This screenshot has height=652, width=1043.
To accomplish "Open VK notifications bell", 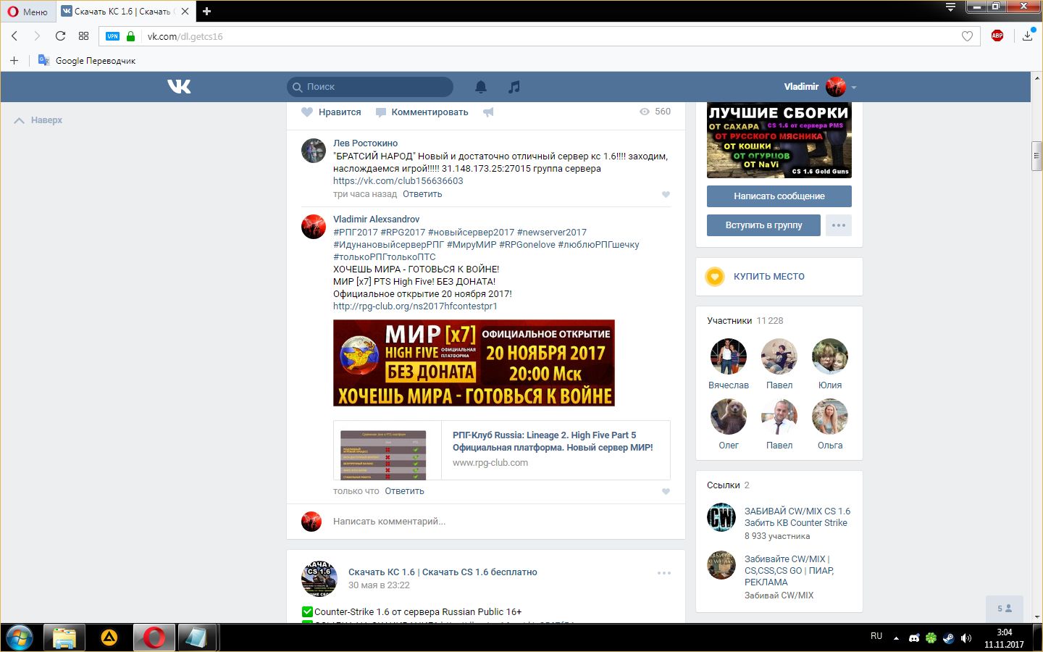I will [481, 87].
